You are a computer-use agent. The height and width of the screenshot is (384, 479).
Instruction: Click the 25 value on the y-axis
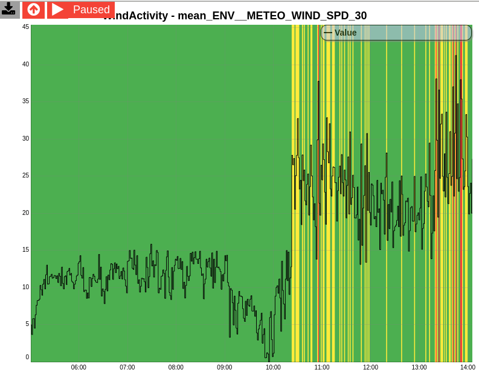coord(25,176)
